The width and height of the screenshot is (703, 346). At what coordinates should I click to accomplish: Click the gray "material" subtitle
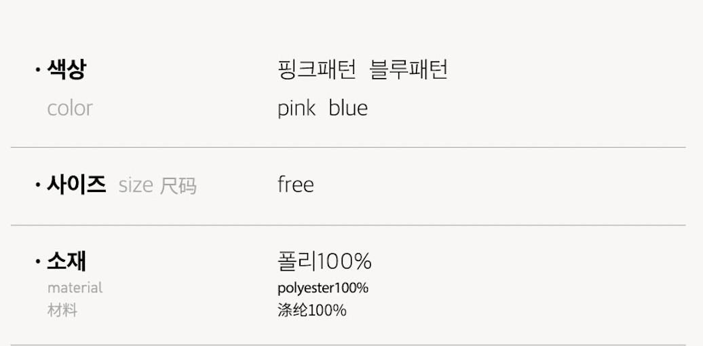75,288
